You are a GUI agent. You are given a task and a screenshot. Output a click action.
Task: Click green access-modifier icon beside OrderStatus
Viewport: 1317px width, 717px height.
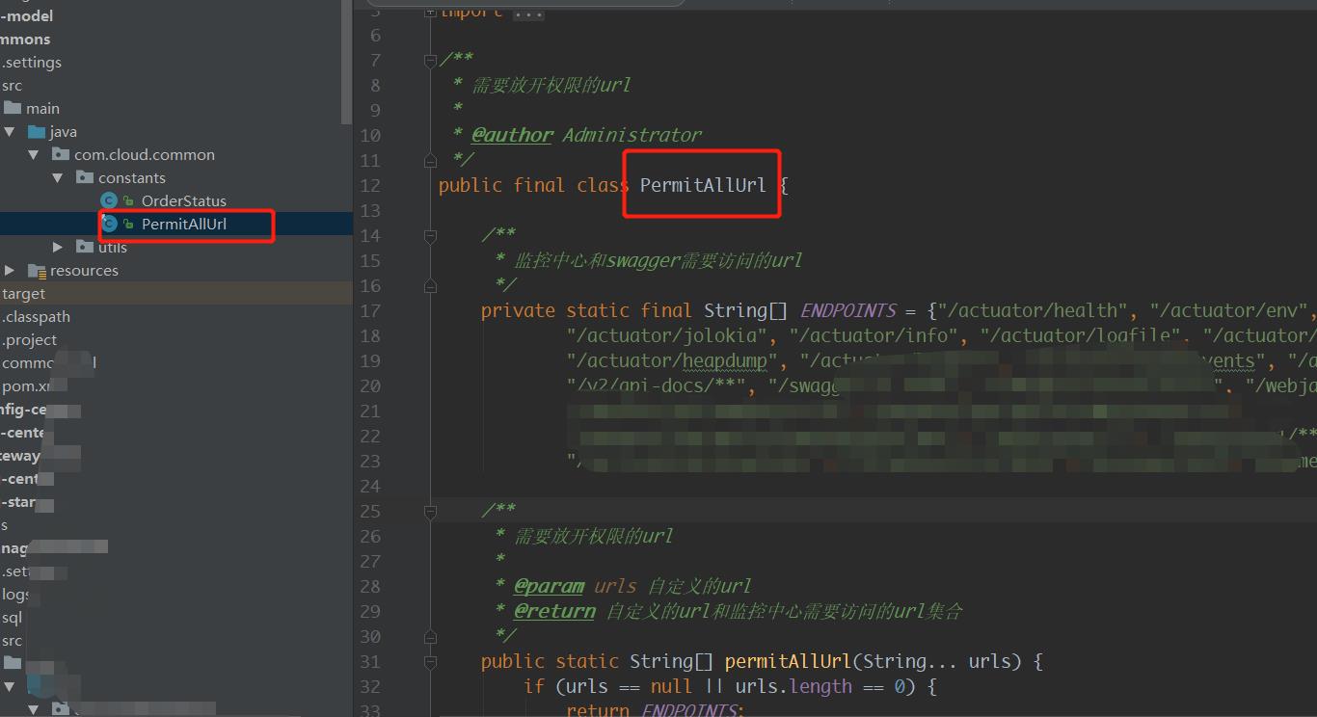point(128,201)
